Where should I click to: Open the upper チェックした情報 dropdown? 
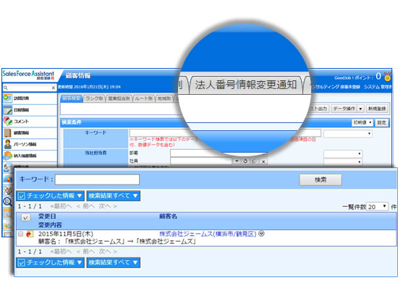tap(50, 195)
